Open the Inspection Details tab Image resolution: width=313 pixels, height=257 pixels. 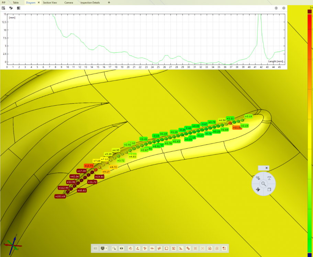[90, 2]
